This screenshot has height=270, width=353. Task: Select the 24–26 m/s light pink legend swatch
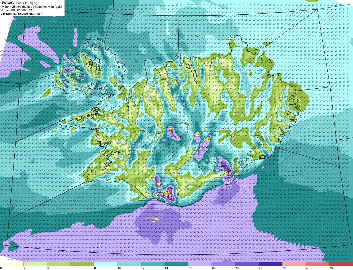click(x=294, y=264)
